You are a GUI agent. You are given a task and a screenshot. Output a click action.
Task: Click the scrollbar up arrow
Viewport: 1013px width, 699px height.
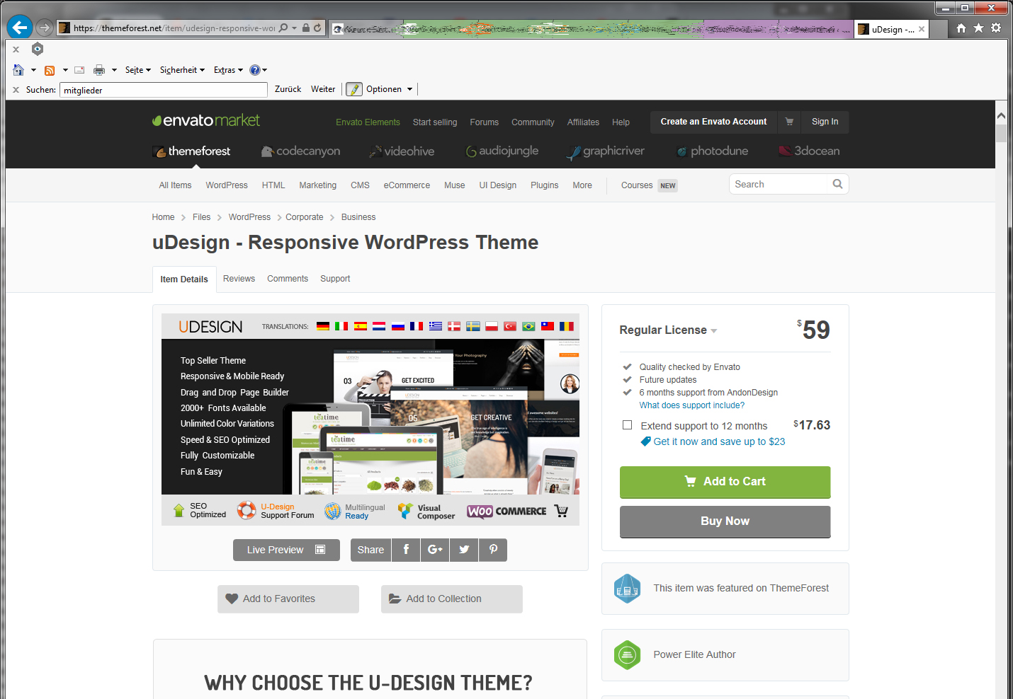click(x=1001, y=115)
